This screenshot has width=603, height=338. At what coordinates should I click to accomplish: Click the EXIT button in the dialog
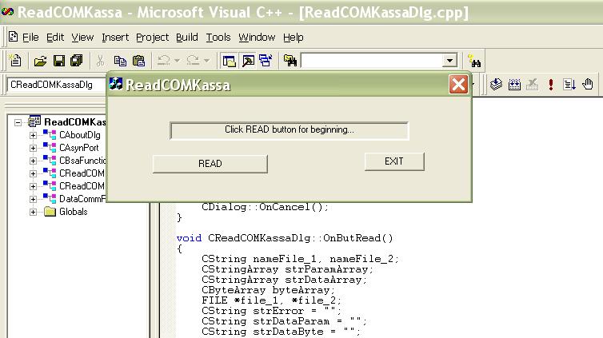click(394, 161)
